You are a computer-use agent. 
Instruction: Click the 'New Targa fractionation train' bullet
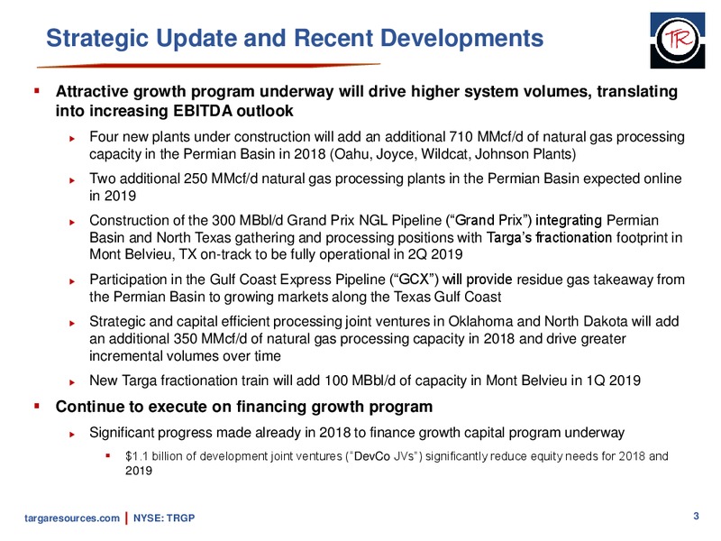tap(365, 381)
